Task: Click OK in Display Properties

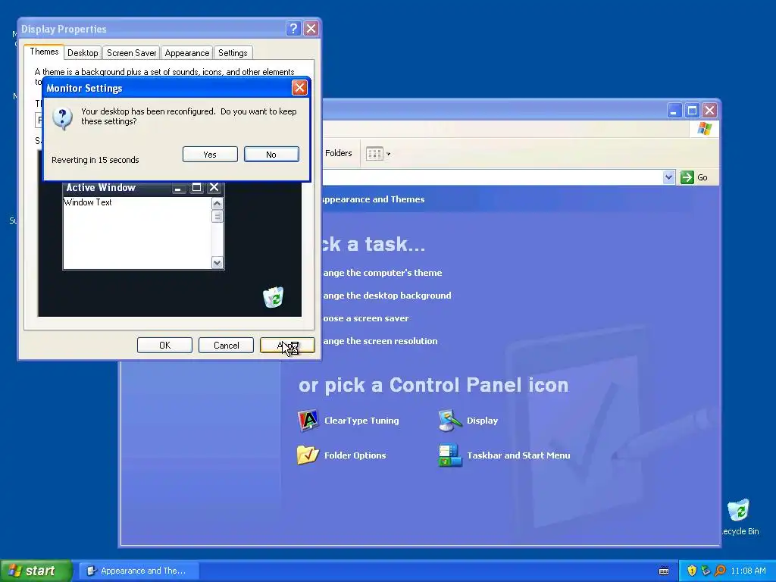Action: tap(164, 345)
